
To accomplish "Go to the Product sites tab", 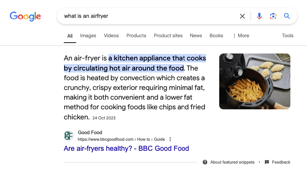I will (168, 36).
